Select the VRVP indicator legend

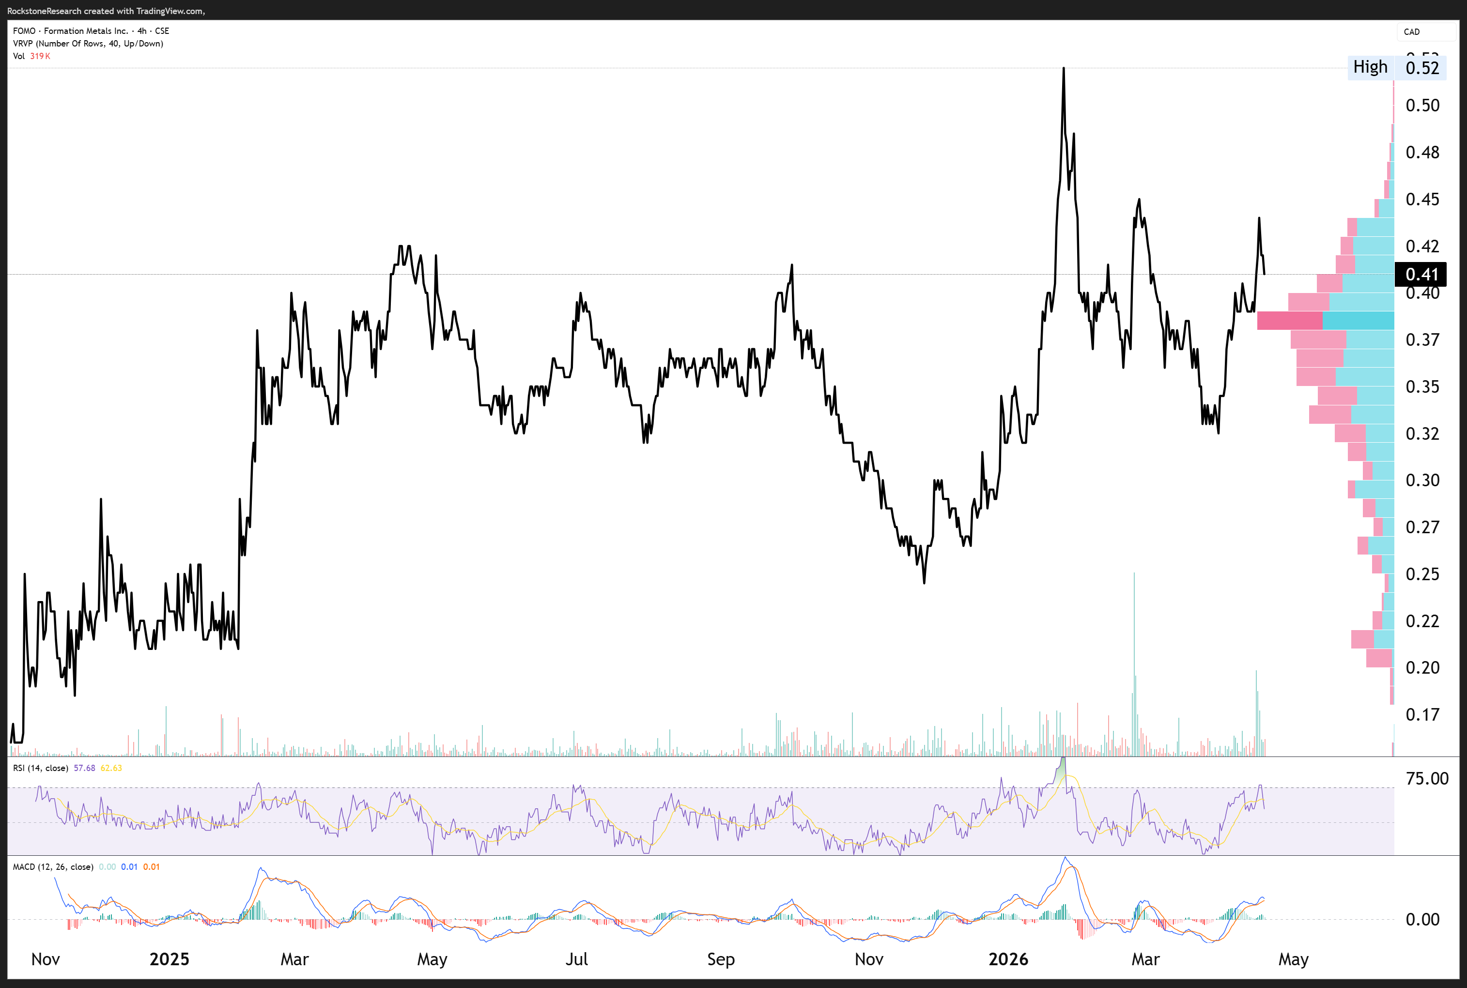pos(88,44)
